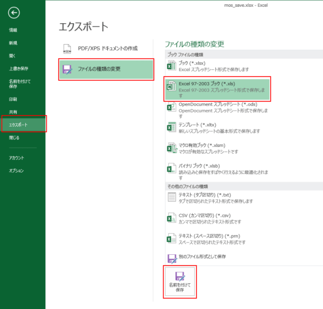Click the 名前を付けて保存 button below the list

(x=180, y=282)
